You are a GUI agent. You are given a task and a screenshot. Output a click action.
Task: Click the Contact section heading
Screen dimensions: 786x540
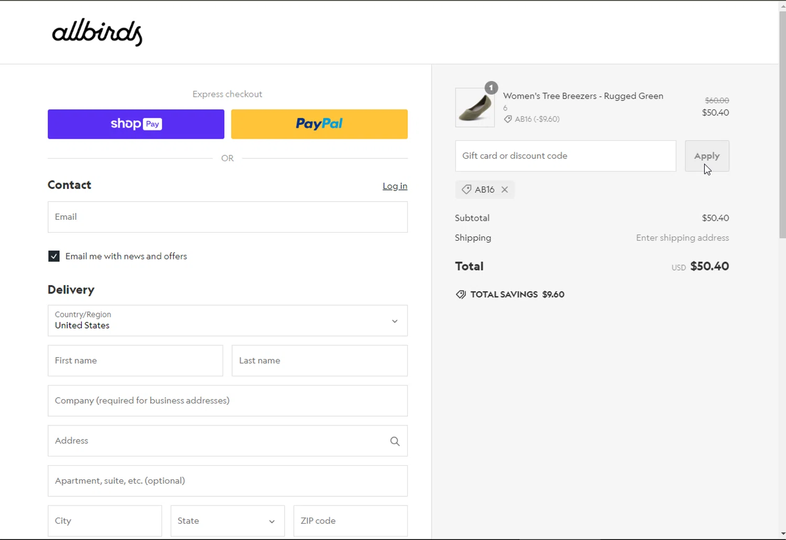tap(69, 185)
